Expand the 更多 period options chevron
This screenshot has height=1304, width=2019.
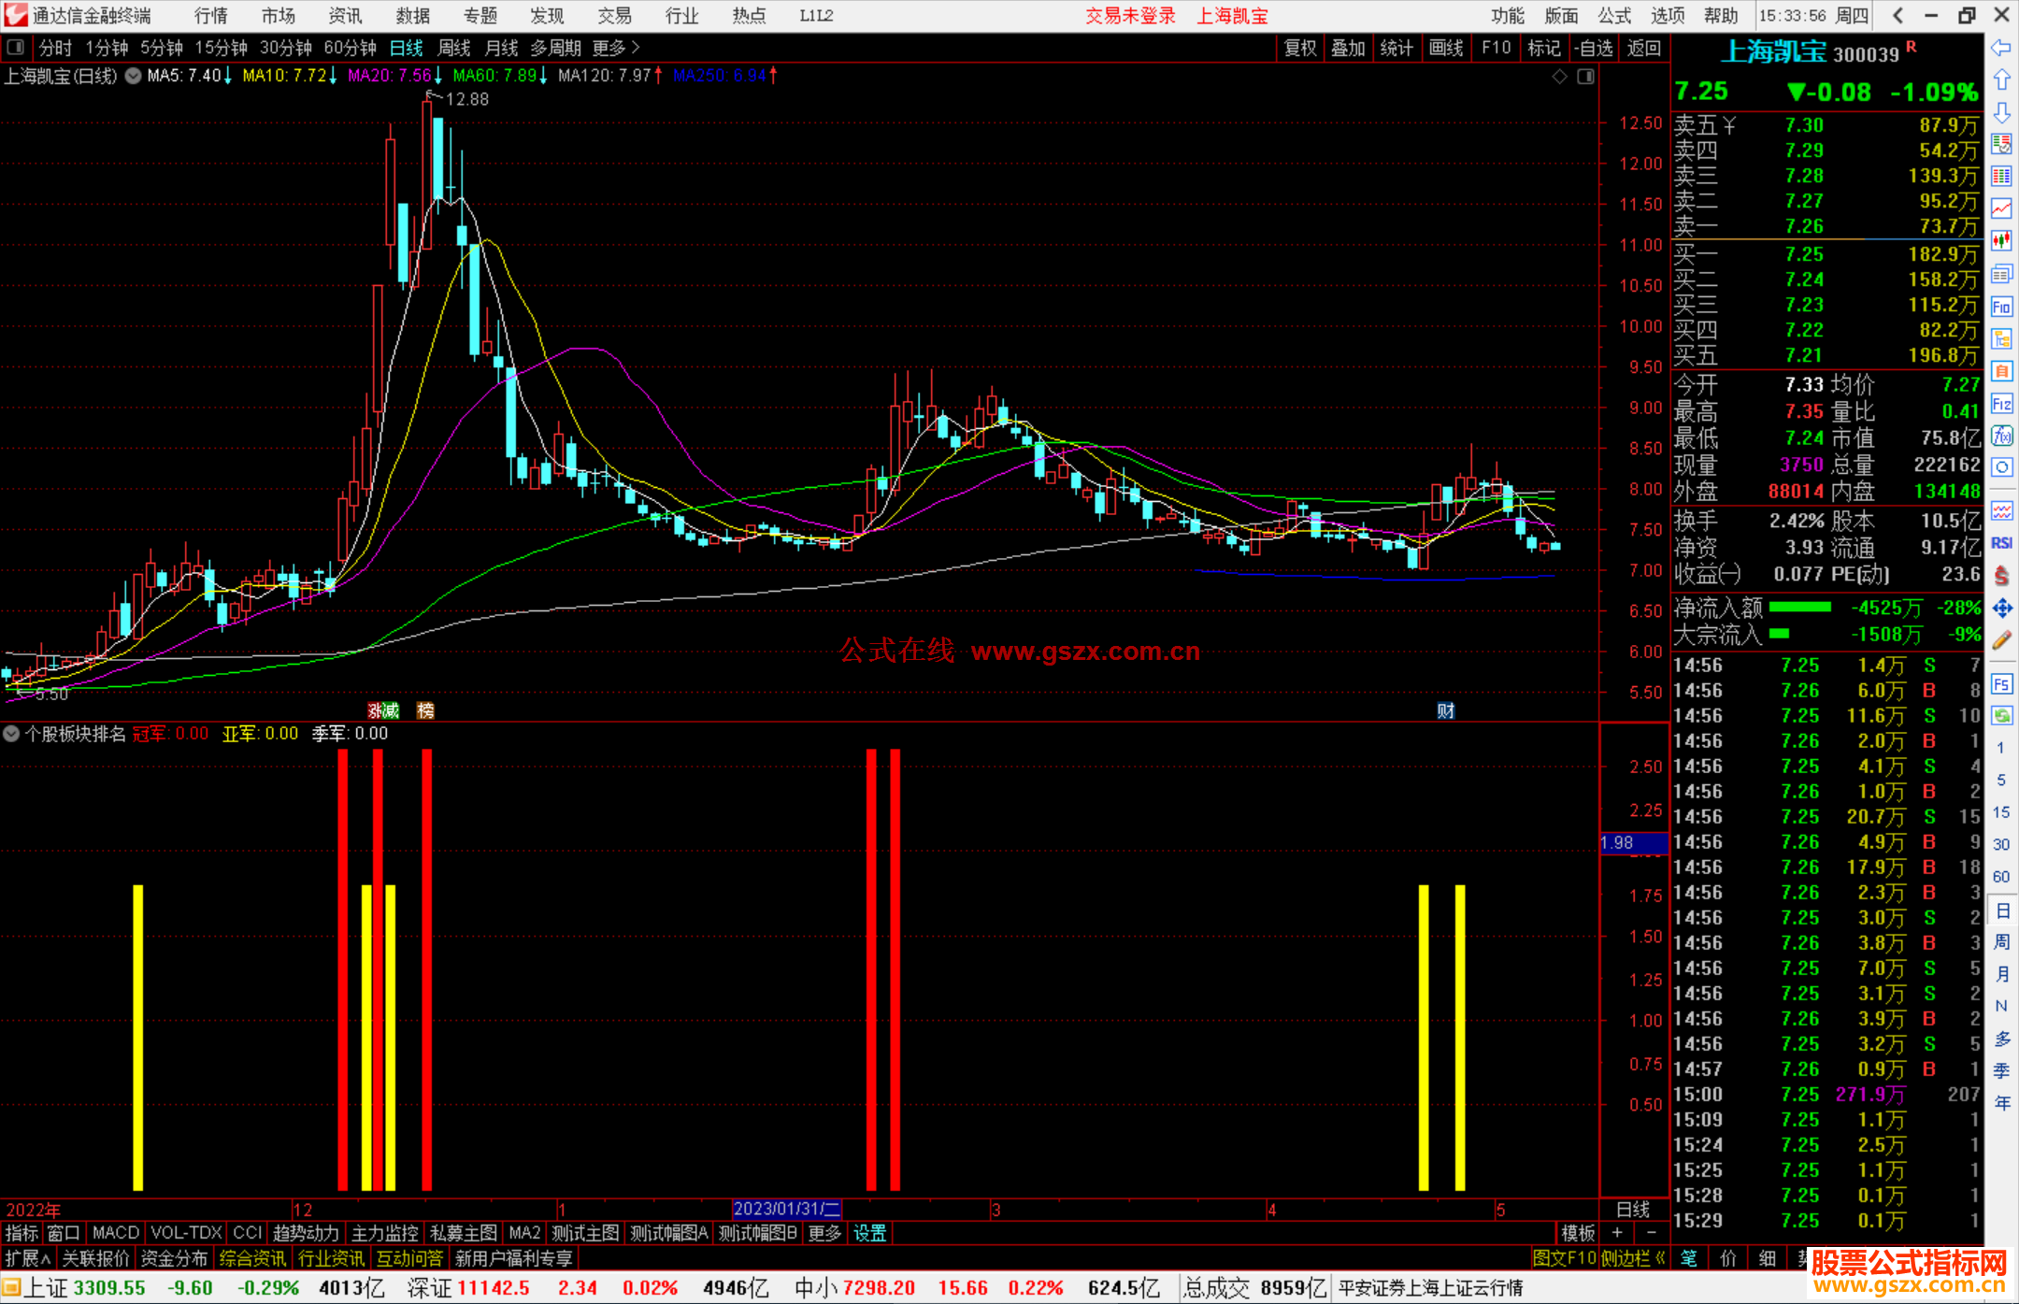[636, 47]
